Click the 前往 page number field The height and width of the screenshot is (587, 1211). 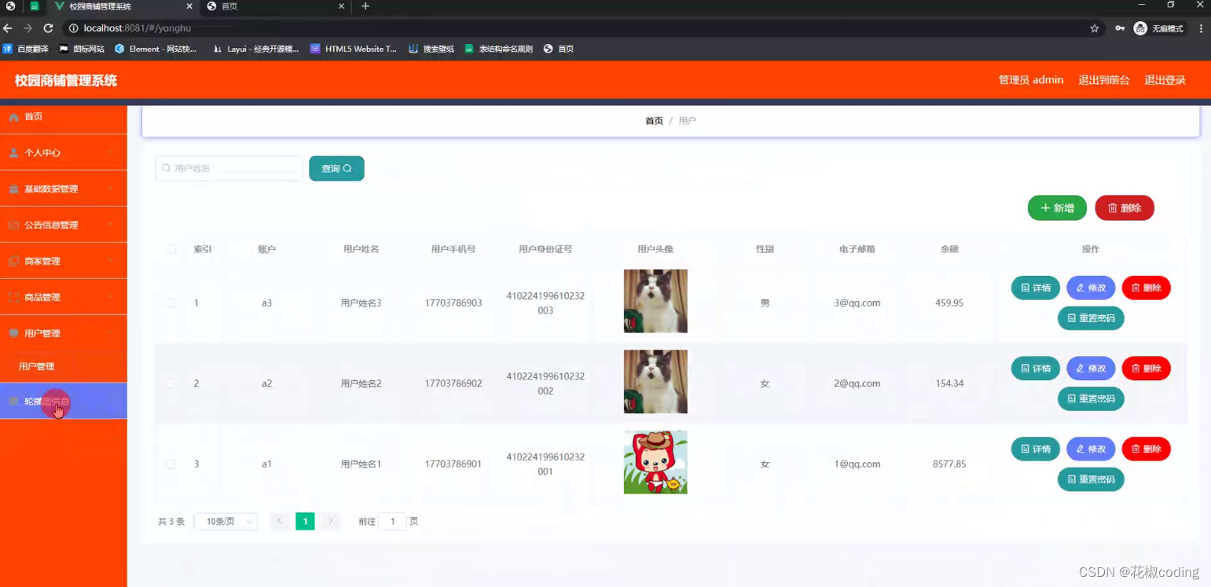pos(392,521)
